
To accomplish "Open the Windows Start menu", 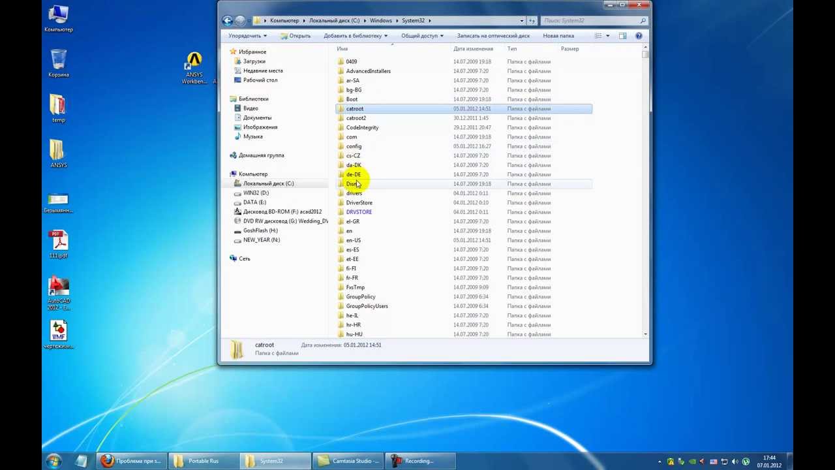I will (53, 461).
